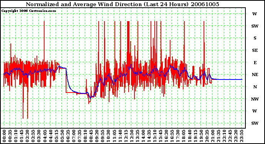Choose the "10:30" time axis label

[108, 136]
